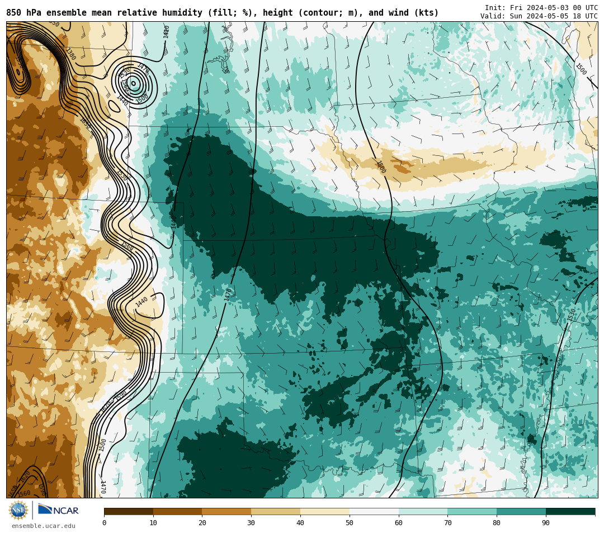
Task: Click the 20-30% orange-brown color swatch
Action: (227, 511)
